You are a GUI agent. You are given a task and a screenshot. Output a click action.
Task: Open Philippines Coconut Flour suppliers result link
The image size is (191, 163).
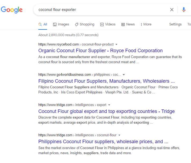[103, 142]
